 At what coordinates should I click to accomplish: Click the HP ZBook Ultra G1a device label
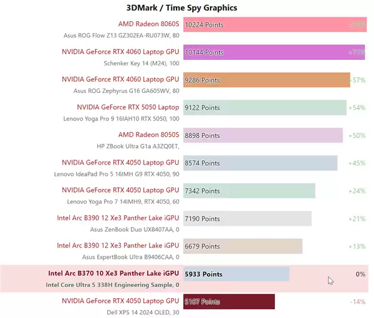[x=138, y=146]
